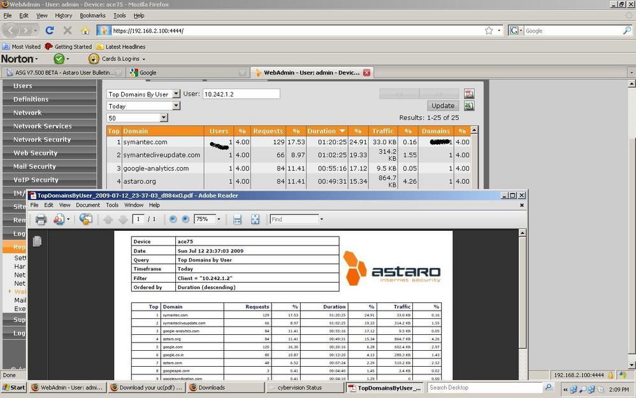Open Web Security in the WebAdmin sidebar
Image resolution: width=636 pixels, height=398 pixels.
click(50, 152)
